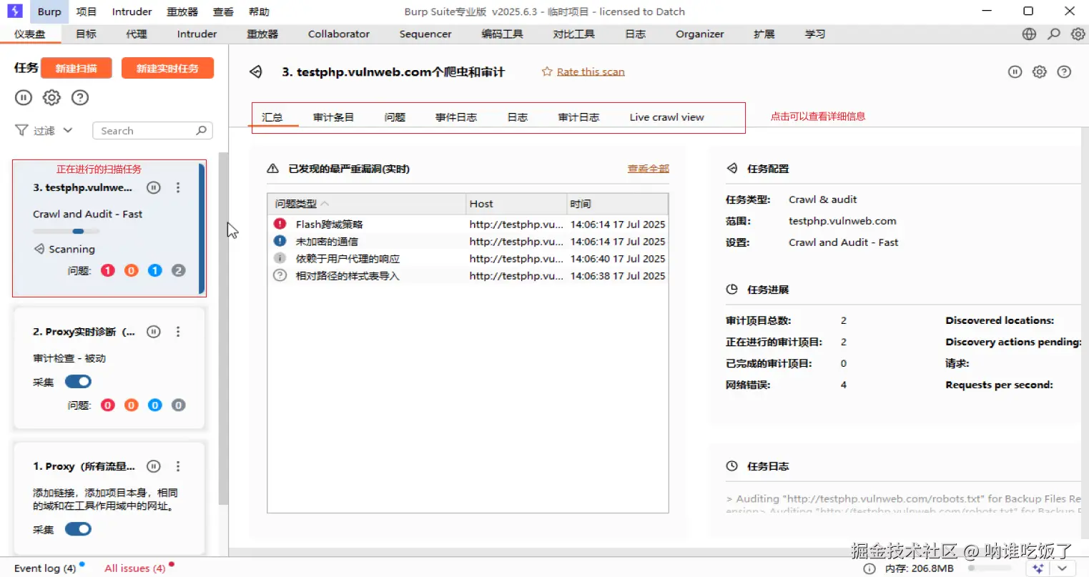Expand the status bar chevron at bottom right
The image size is (1089, 577).
(1063, 568)
